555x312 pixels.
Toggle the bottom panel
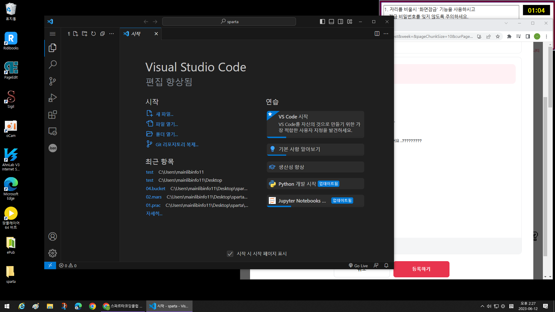point(331,22)
